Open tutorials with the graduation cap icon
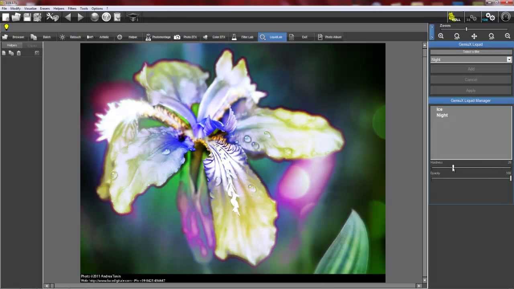The image size is (514, 289). pos(133,17)
